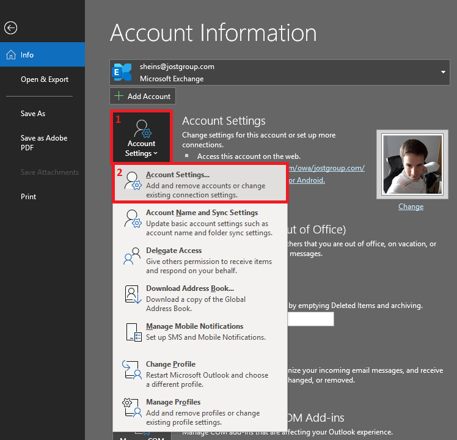Screen dimensions: 457x440
Task: Choose Download Address Book... entry
Action: point(200,298)
